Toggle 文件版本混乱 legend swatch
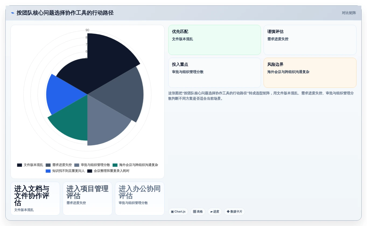 pos(19,165)
